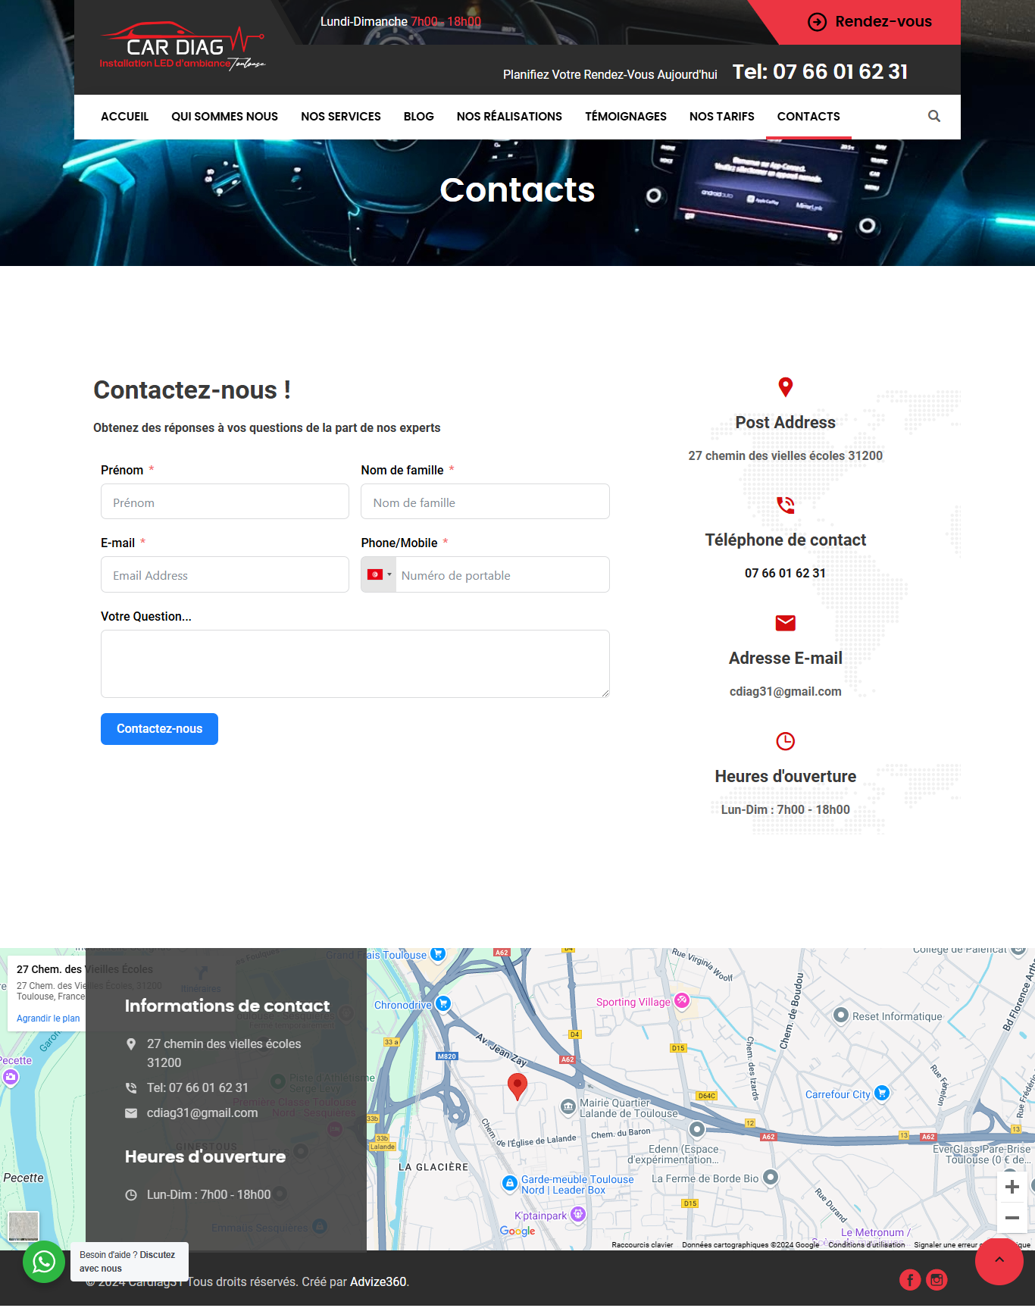Open the Nos Services menu

point(340,117)
